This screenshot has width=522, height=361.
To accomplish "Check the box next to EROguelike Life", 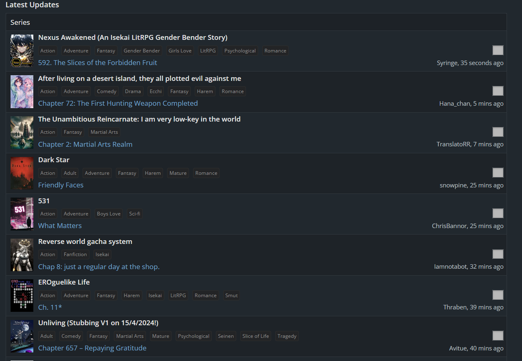I will click(x=498, y=295).
